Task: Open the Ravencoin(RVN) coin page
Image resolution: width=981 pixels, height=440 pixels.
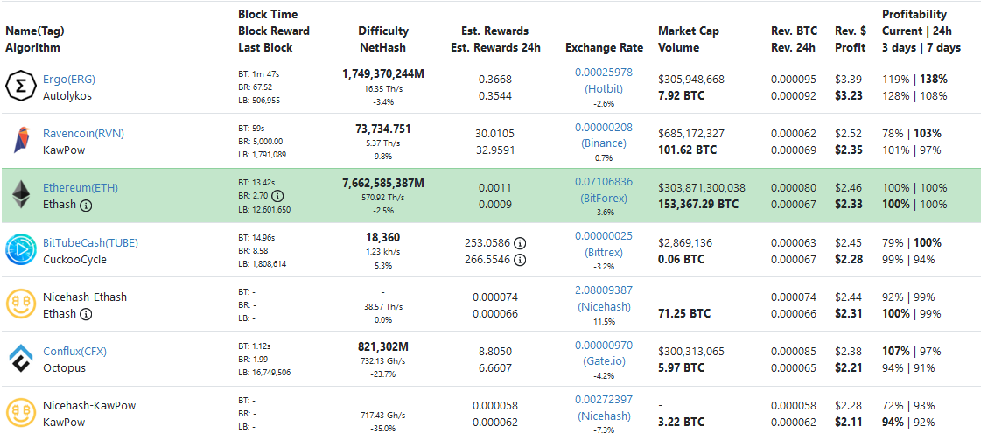Action: [83, 133]
